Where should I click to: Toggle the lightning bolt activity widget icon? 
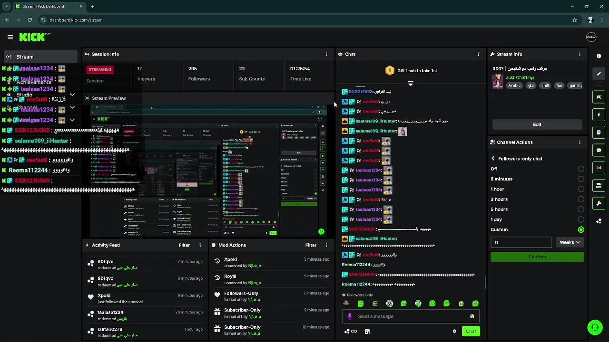pyautogui.click(x=599, y=114)
